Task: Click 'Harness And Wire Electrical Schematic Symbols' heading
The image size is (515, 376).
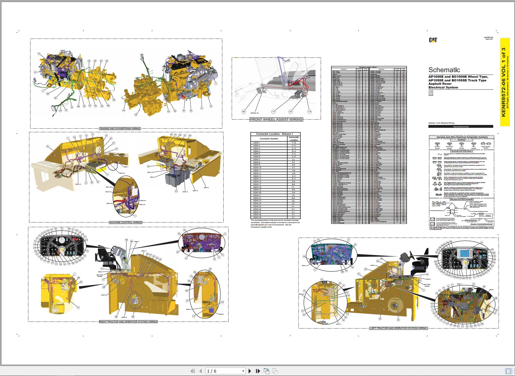Action: coord(462,137)
